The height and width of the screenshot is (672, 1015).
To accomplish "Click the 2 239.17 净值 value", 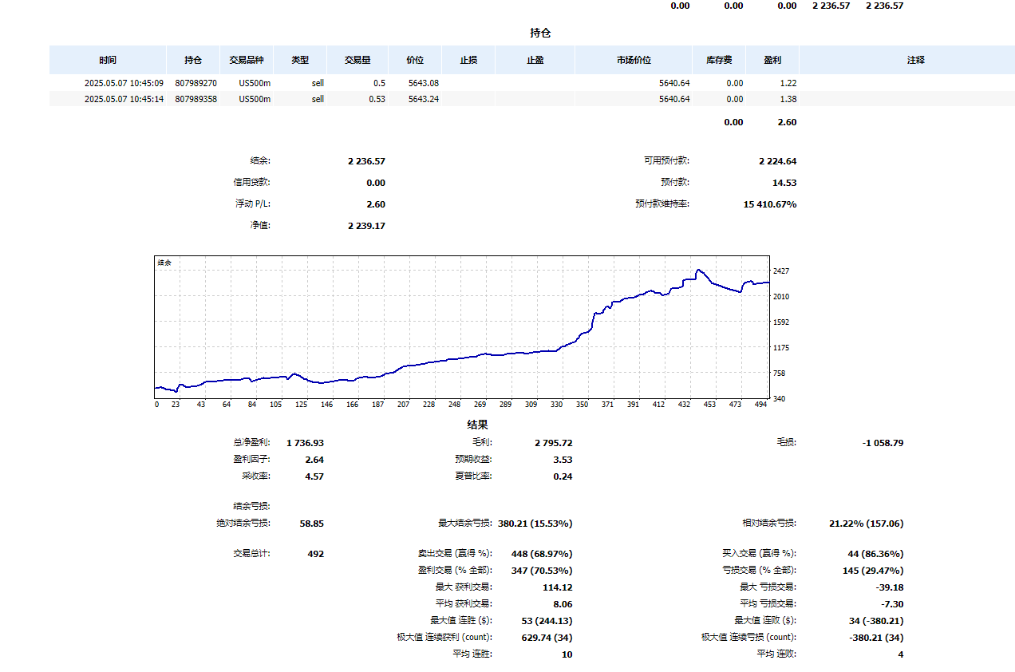I will tap(366, 226).
